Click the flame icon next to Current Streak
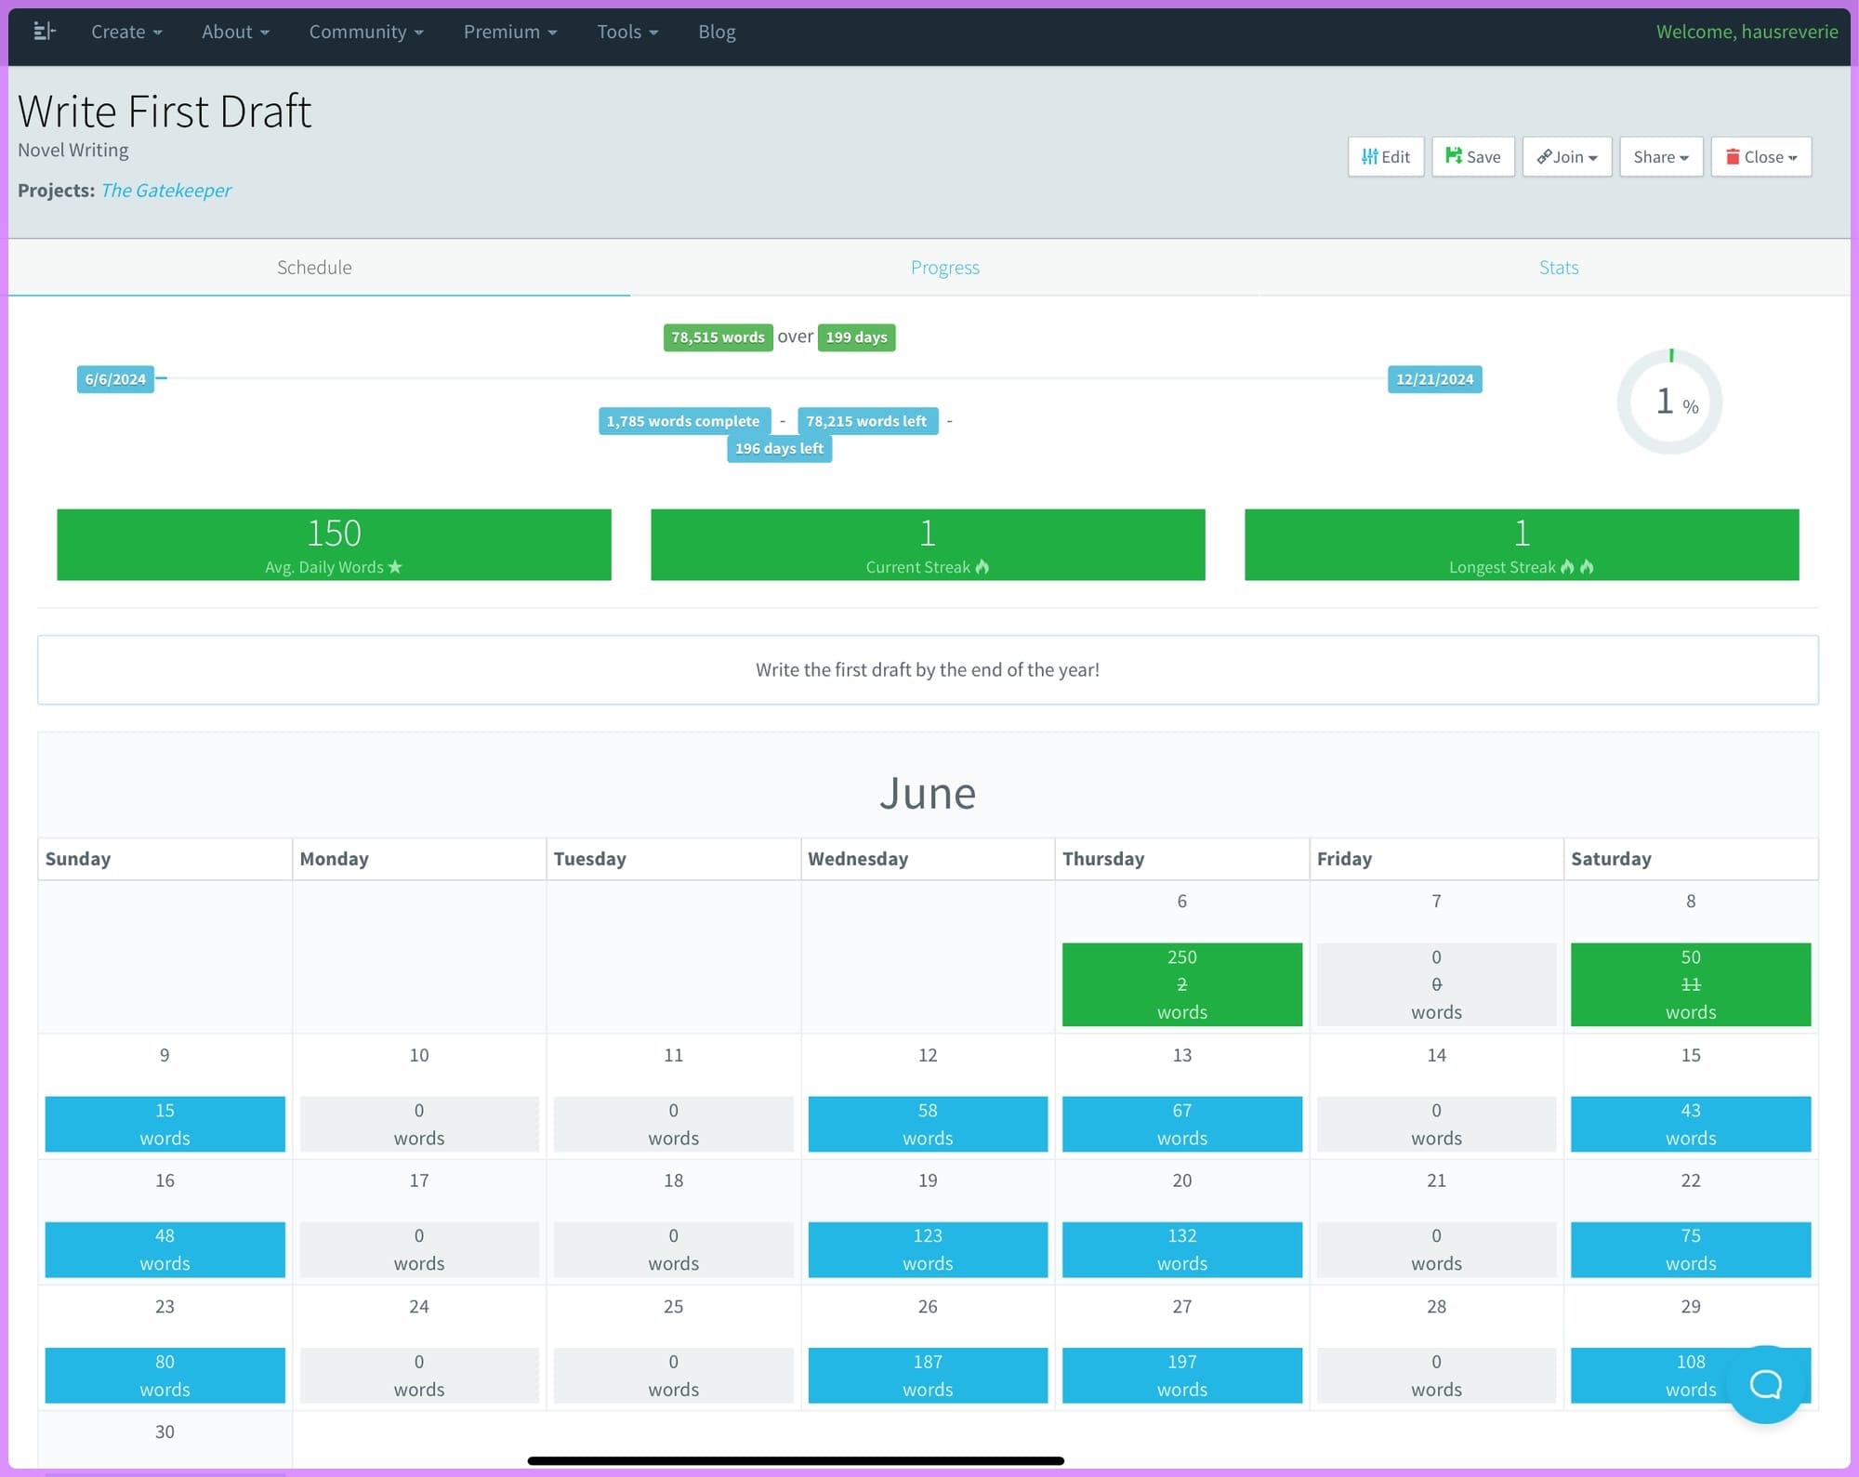This screenshot has height=1477, width=1859. 982,566
